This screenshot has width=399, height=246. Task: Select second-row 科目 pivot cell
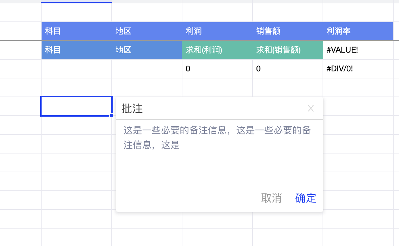(76, 50)
